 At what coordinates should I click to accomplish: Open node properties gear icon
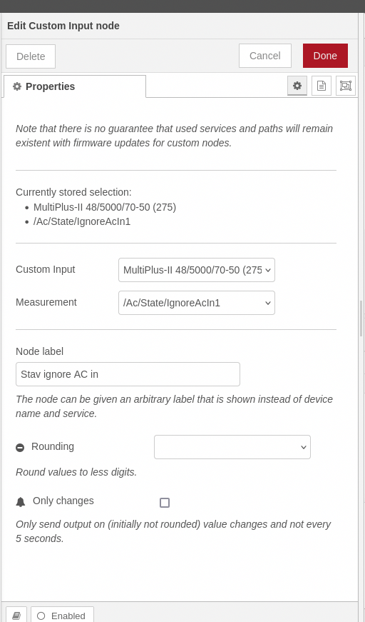[297, 86]
